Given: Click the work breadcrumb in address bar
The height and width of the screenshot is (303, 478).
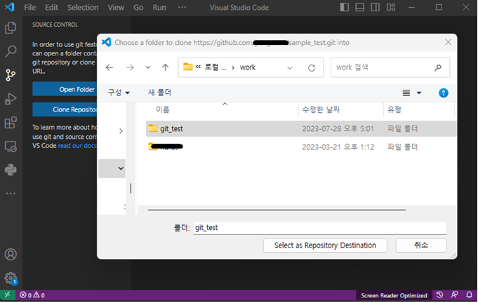Looking at the screenshot, I should 248,67.
